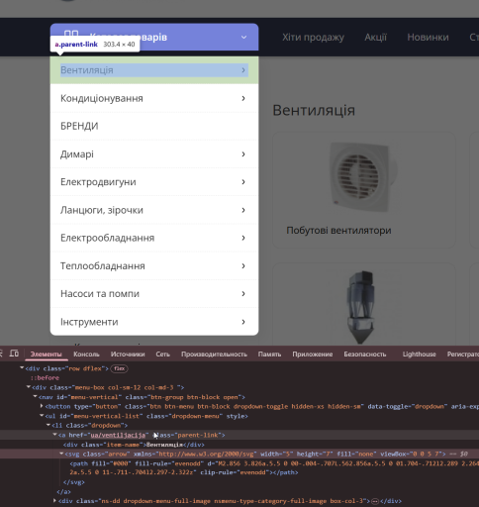Open the Сеть DevTools tab

[x=163, y=355]
